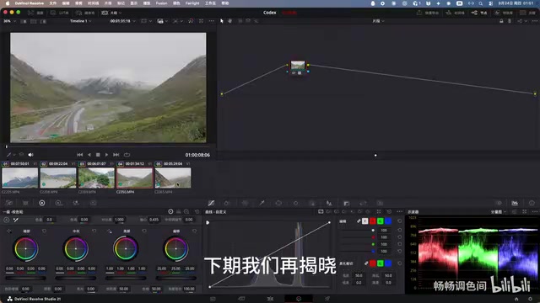
Task: Open Project Settings gear at bottom right
Action: point(531,299)
